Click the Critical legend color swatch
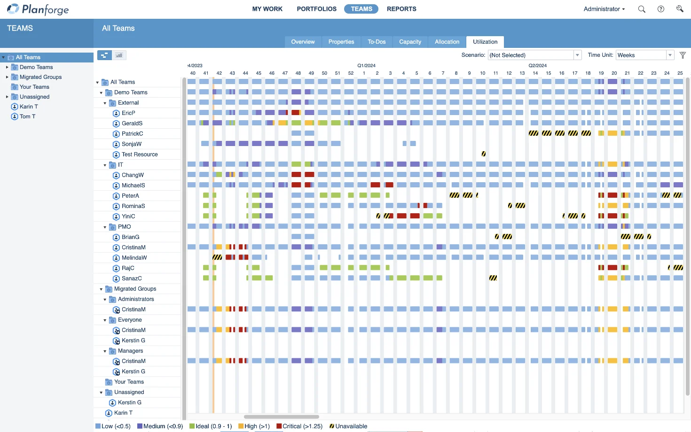The width and height of the screenshot is (691, 432). tap(279, 426)
